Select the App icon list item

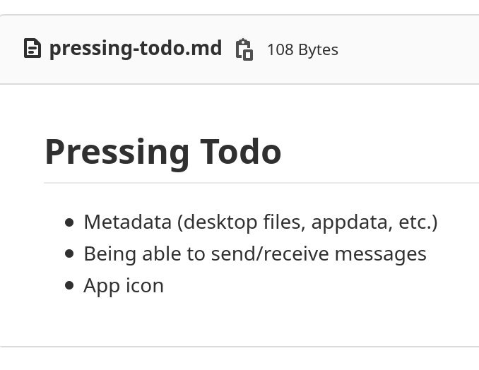tap(124, 286)
